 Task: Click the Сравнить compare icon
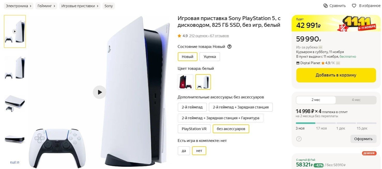click(326, 6)
